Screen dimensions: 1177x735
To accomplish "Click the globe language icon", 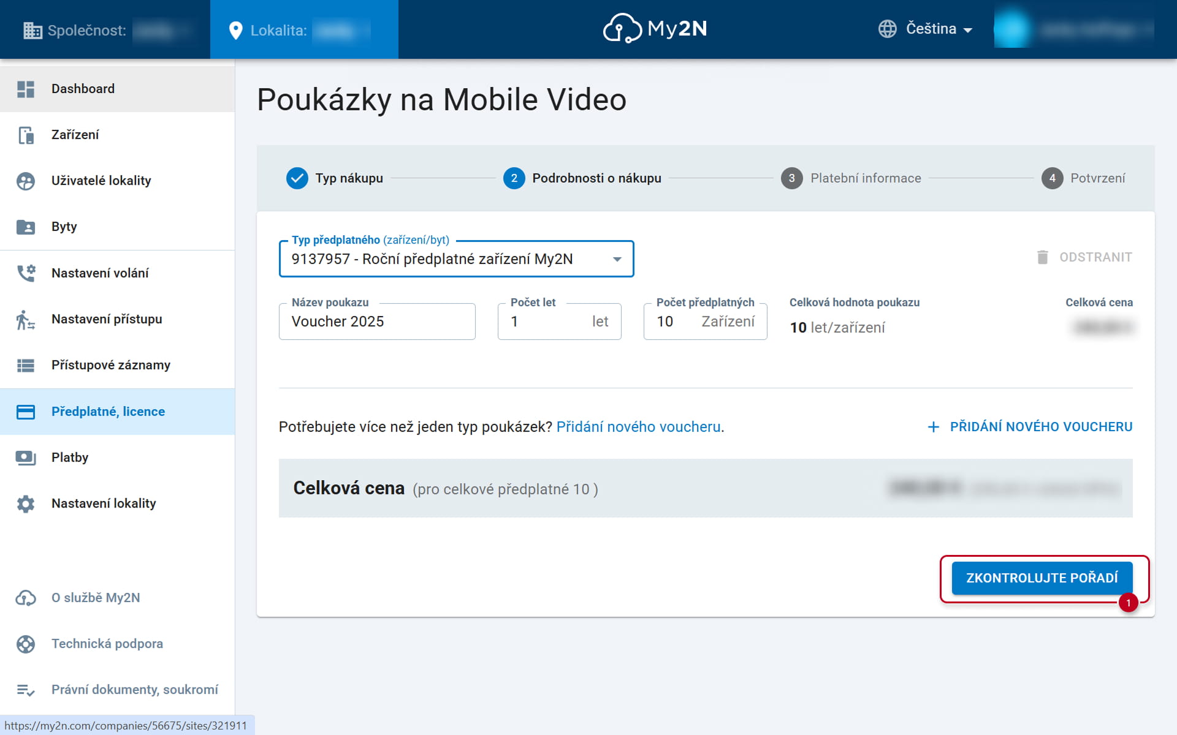I will pyautogui.click(x=887, y=29).
